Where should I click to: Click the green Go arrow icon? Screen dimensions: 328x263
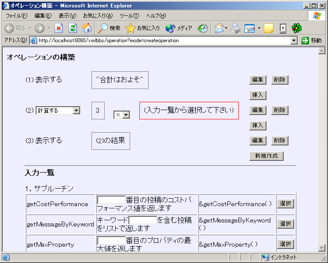[305, 41]
